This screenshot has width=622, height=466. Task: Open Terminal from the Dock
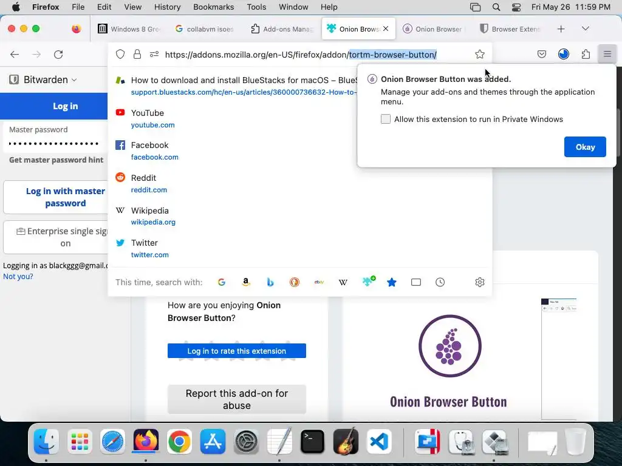312,442
